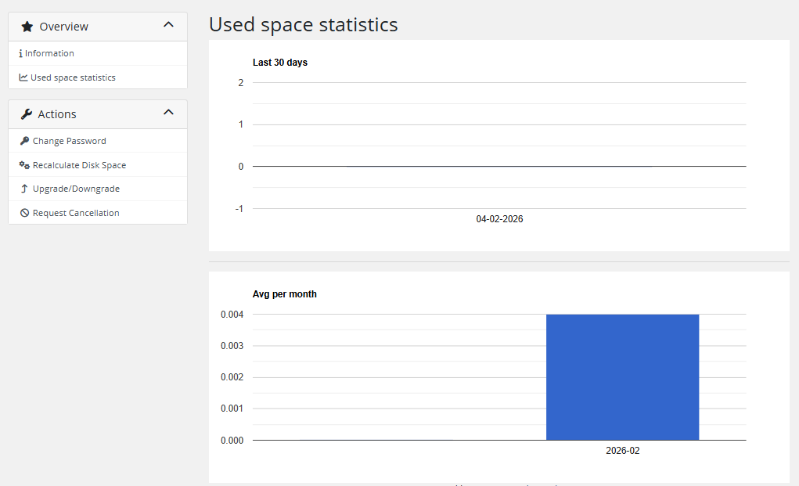Select the info icon next to Information
The height and width of the screenshot is (486, 799).
click(x=19, y=53)
